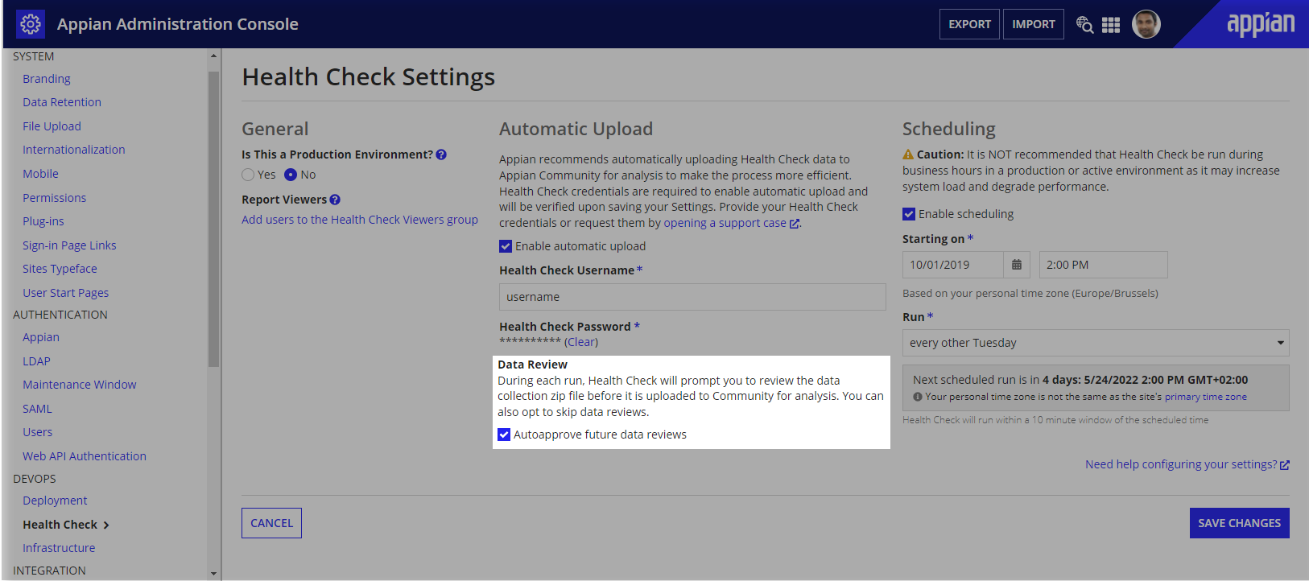Click the 2:00 PM time field

(x=1103, y=265)
